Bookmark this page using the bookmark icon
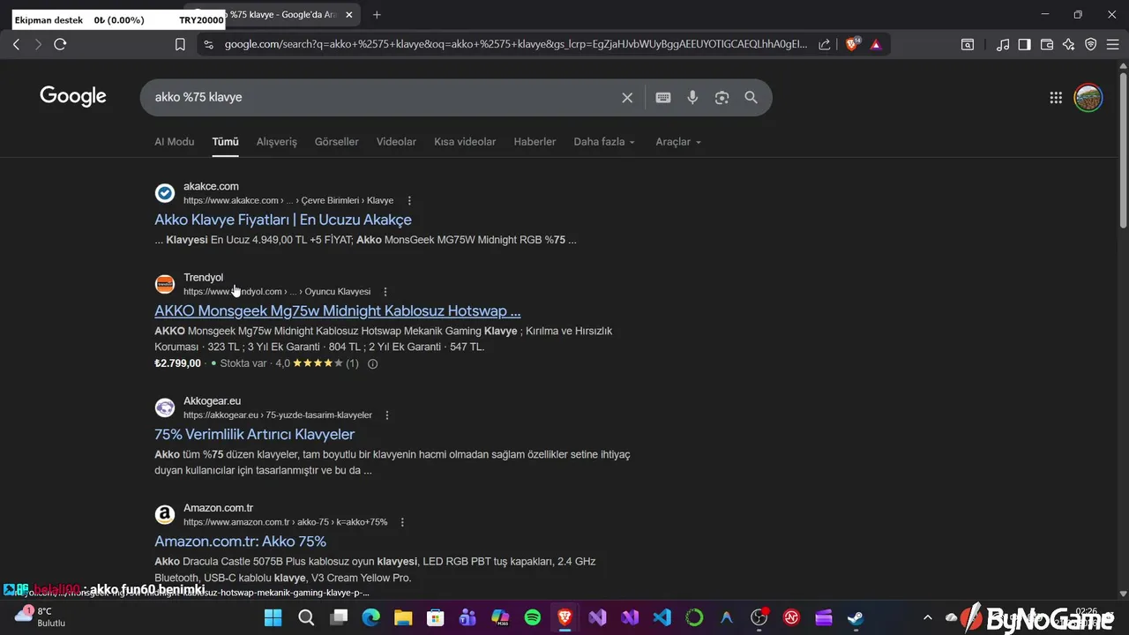Image resolution: width=1129 pixels, height=635 pixels. pyautogui.click(x=180, y=44)
